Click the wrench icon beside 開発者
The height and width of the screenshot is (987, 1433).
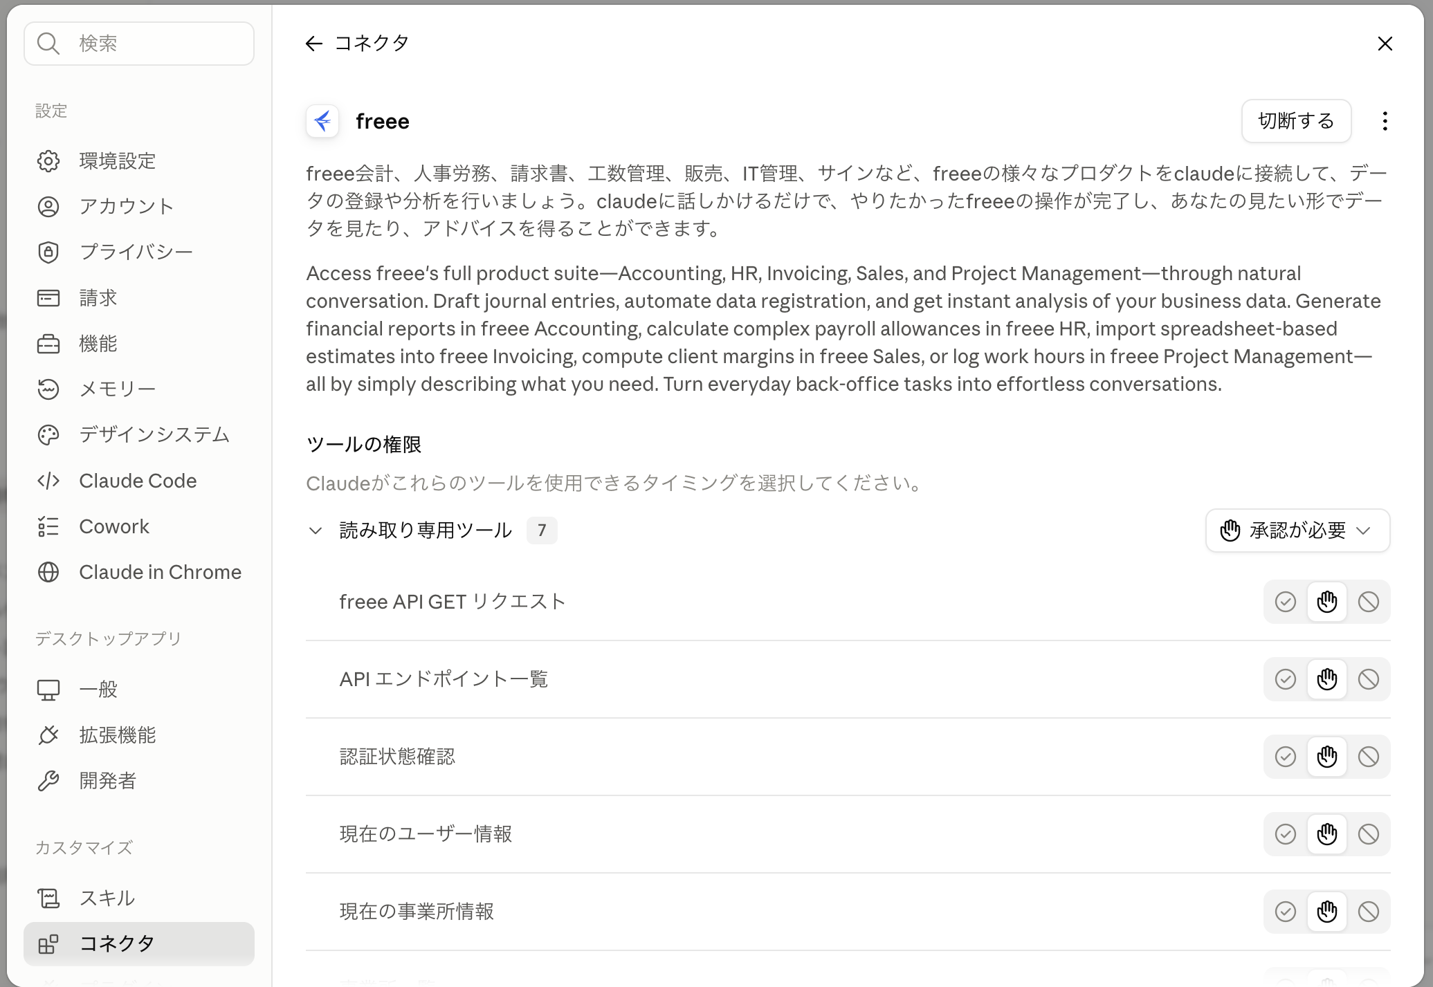48,781
